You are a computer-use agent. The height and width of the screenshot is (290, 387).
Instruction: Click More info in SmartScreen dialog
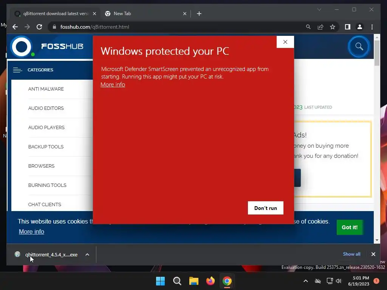click(113, 85)
